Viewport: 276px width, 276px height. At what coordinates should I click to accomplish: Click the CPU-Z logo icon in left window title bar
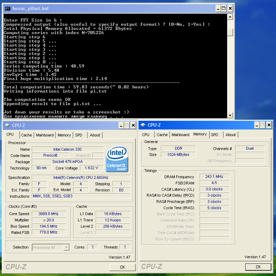7,125
